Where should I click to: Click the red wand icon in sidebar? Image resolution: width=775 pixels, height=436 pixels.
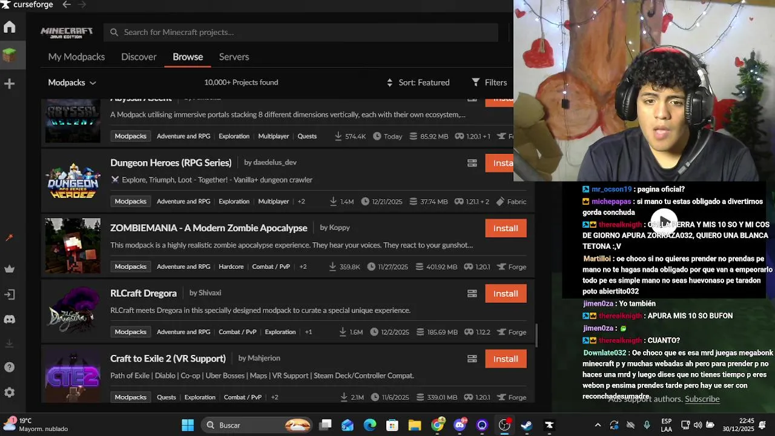[9, 237]
